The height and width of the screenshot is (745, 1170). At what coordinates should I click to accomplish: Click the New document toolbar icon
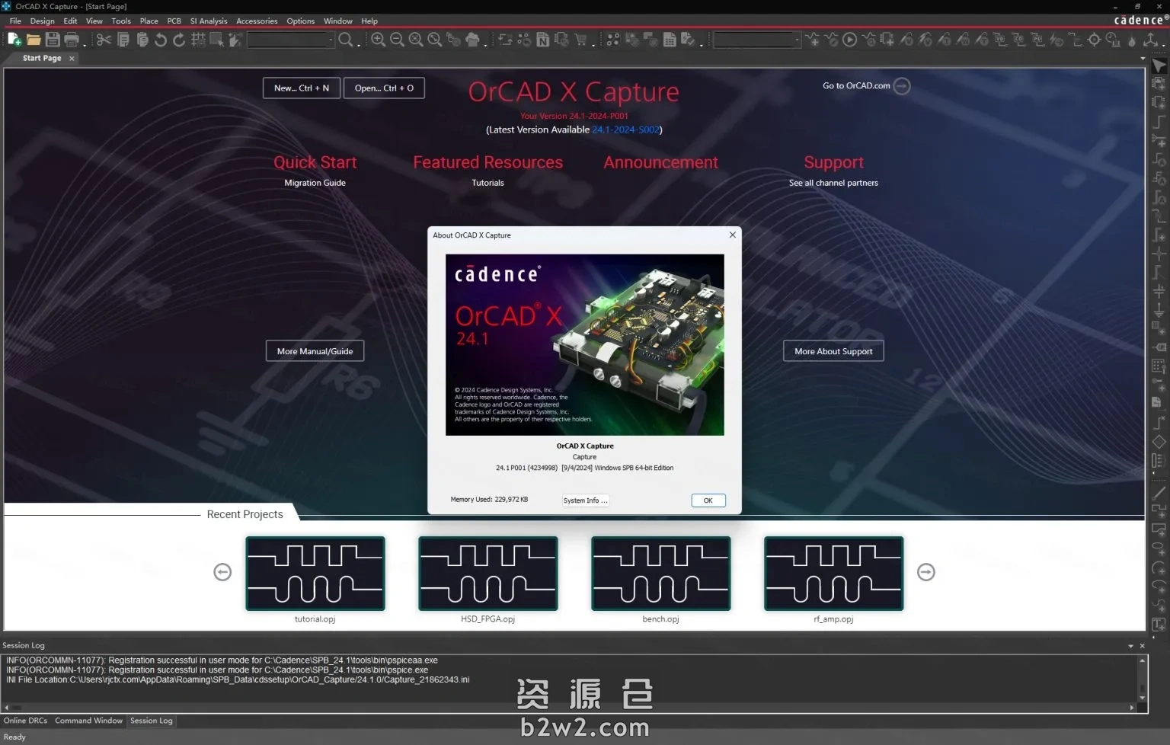tap(14, 40)
